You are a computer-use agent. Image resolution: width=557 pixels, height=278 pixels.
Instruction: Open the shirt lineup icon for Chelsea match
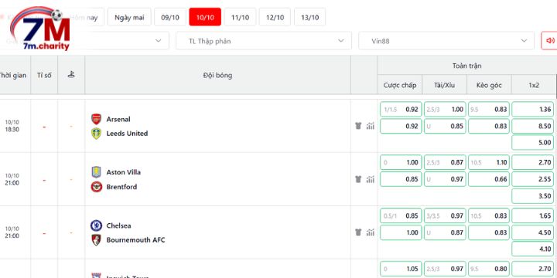click(x=358, y=232)
